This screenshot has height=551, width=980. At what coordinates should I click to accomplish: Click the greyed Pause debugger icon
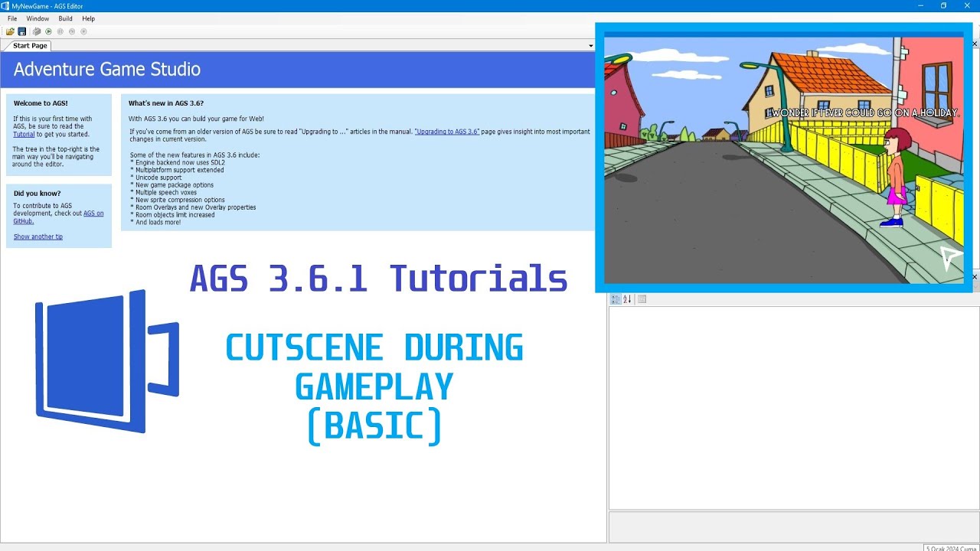(60, 31)
